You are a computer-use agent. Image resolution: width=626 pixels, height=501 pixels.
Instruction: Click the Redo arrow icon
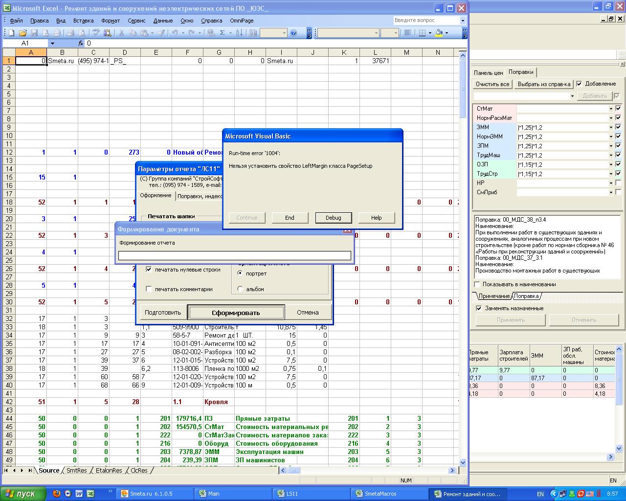[x=191, y=33]
